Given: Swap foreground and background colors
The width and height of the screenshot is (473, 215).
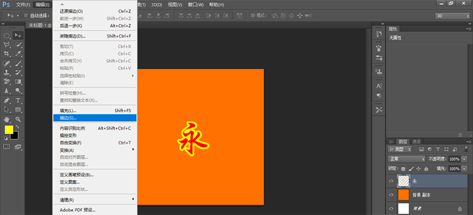Looking at the screenshot, I should (17, 127).
